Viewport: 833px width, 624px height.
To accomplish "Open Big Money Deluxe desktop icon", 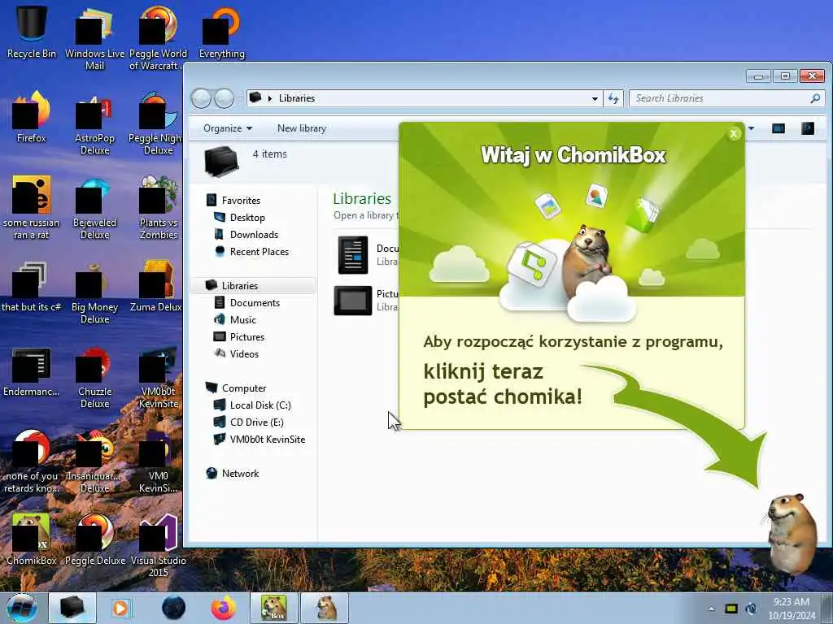I will pos(94,292).
